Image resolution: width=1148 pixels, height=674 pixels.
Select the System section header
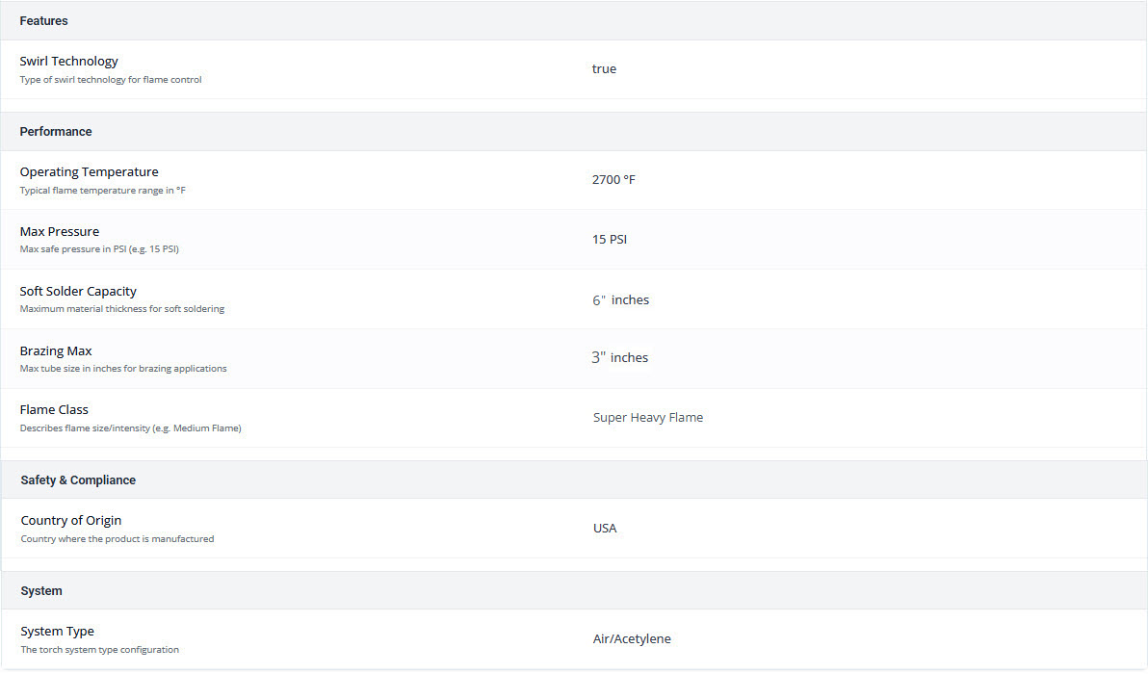pos(41,590)
